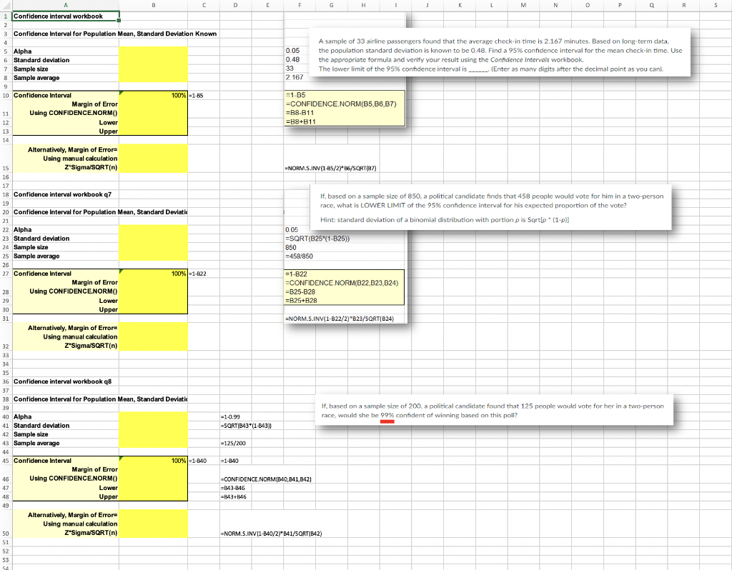This screenshot has height=570, width=732.
Task: Click the 'Confidence interval workbook q8' title cell
Action: coord(63,381)
